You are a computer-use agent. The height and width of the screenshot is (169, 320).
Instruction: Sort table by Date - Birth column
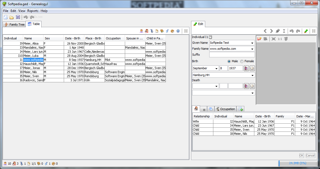tap(74, 38)
